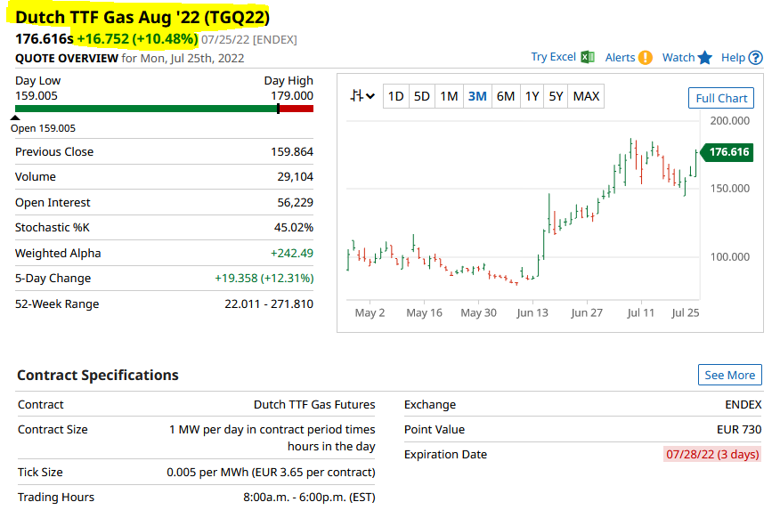Click the Exchange value ENDEX
Screen dimensions: 780x510
743,405
